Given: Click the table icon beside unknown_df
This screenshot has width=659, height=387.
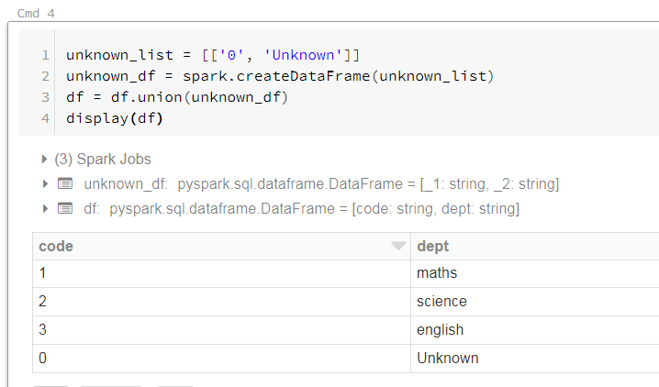Looking at the screenshot, I should [65, 183].
